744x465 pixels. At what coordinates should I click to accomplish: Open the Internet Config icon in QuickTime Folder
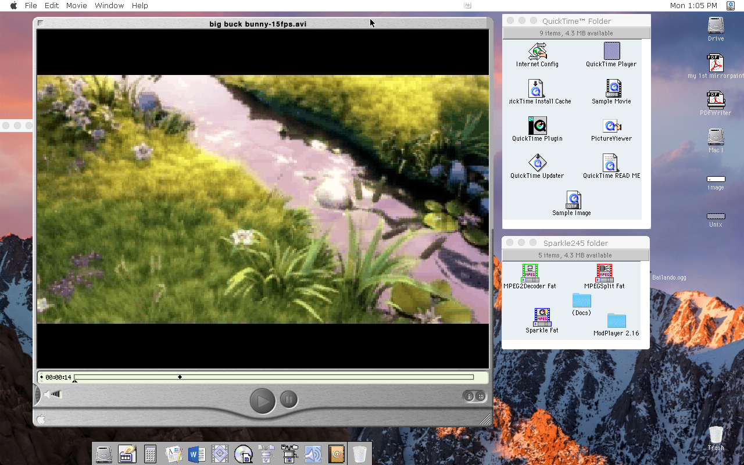click(x=538, y=51)
